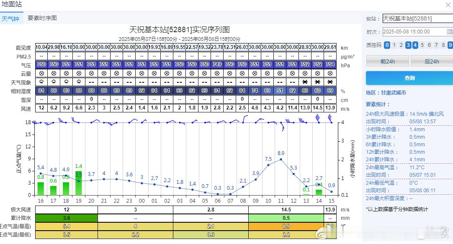Image resolution: width=453 pixels, height=244 pixels.
Task: Click visibility value 10.04
Action: 41,47
